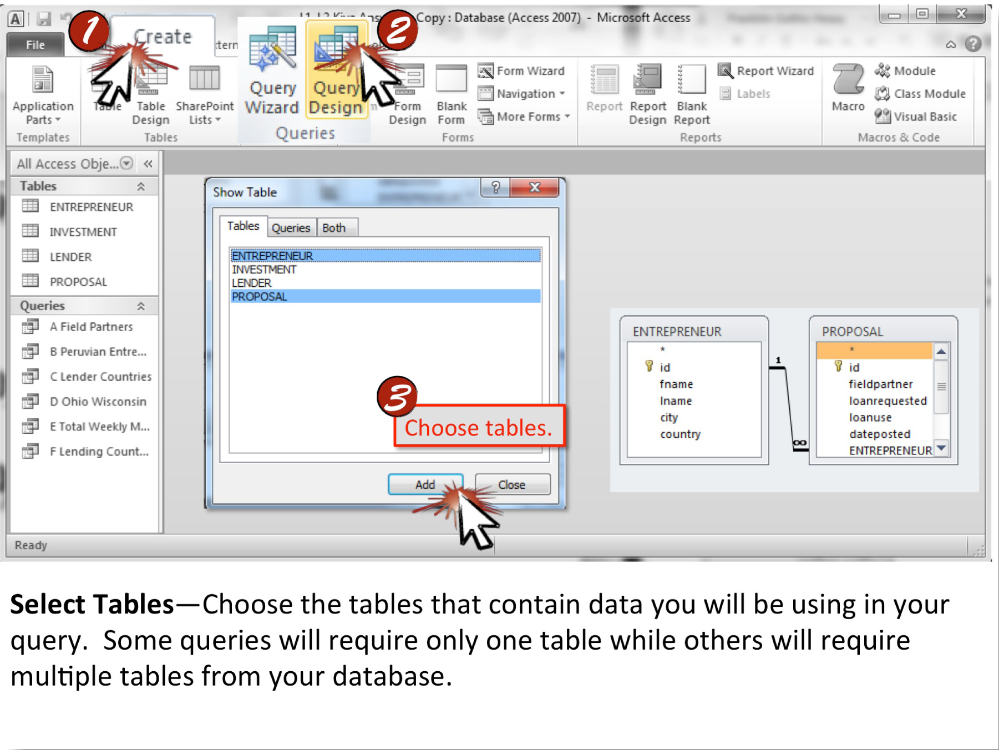Create a Blank Report

click(692, 94)
